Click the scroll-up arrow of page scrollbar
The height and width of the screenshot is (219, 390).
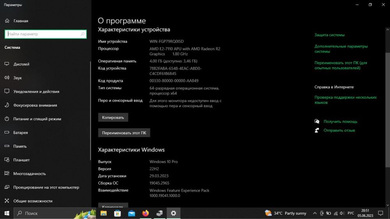coord(388,30)
